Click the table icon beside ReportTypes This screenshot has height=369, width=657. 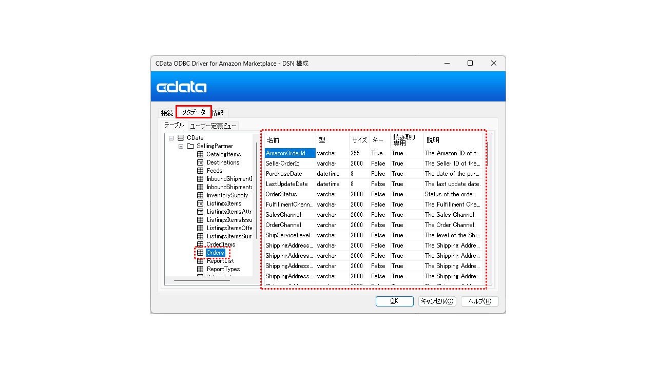(200, 269)
